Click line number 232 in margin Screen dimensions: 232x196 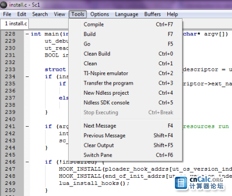(x=10, y=62)
